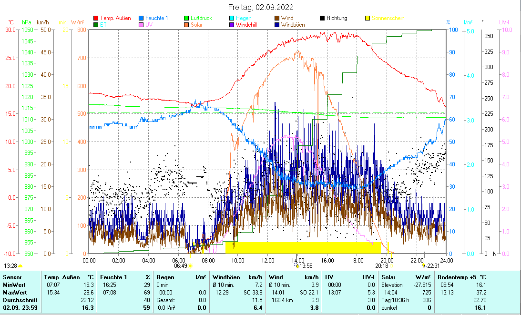Click the MaxWert row label
This screenshot has height=315, width=521.
14,292
